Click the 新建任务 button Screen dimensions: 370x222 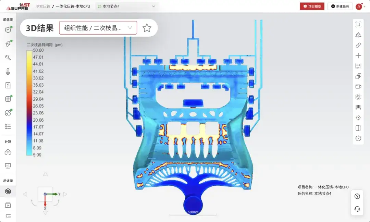pos(340,7)
